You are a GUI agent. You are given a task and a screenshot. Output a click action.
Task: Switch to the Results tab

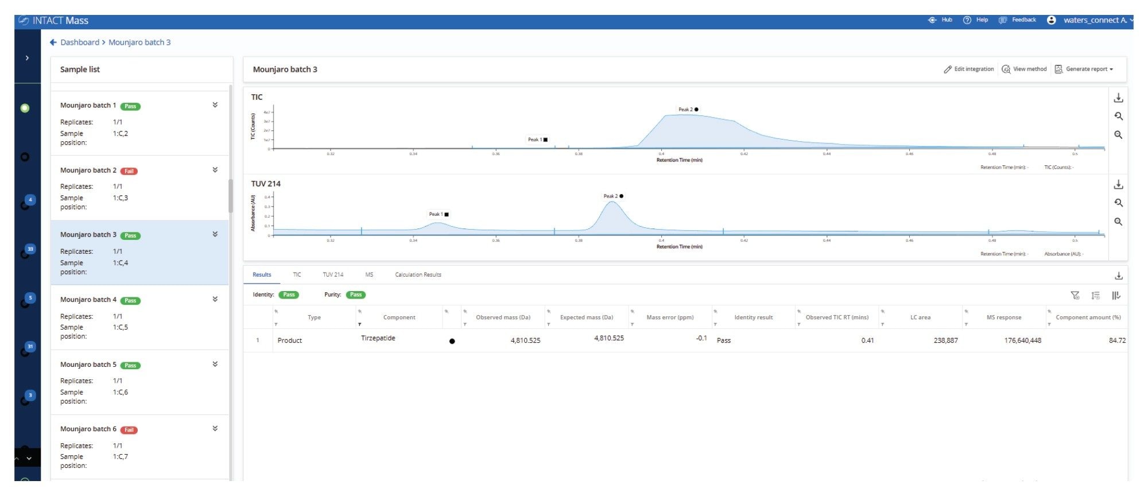(x=262, y=275)
